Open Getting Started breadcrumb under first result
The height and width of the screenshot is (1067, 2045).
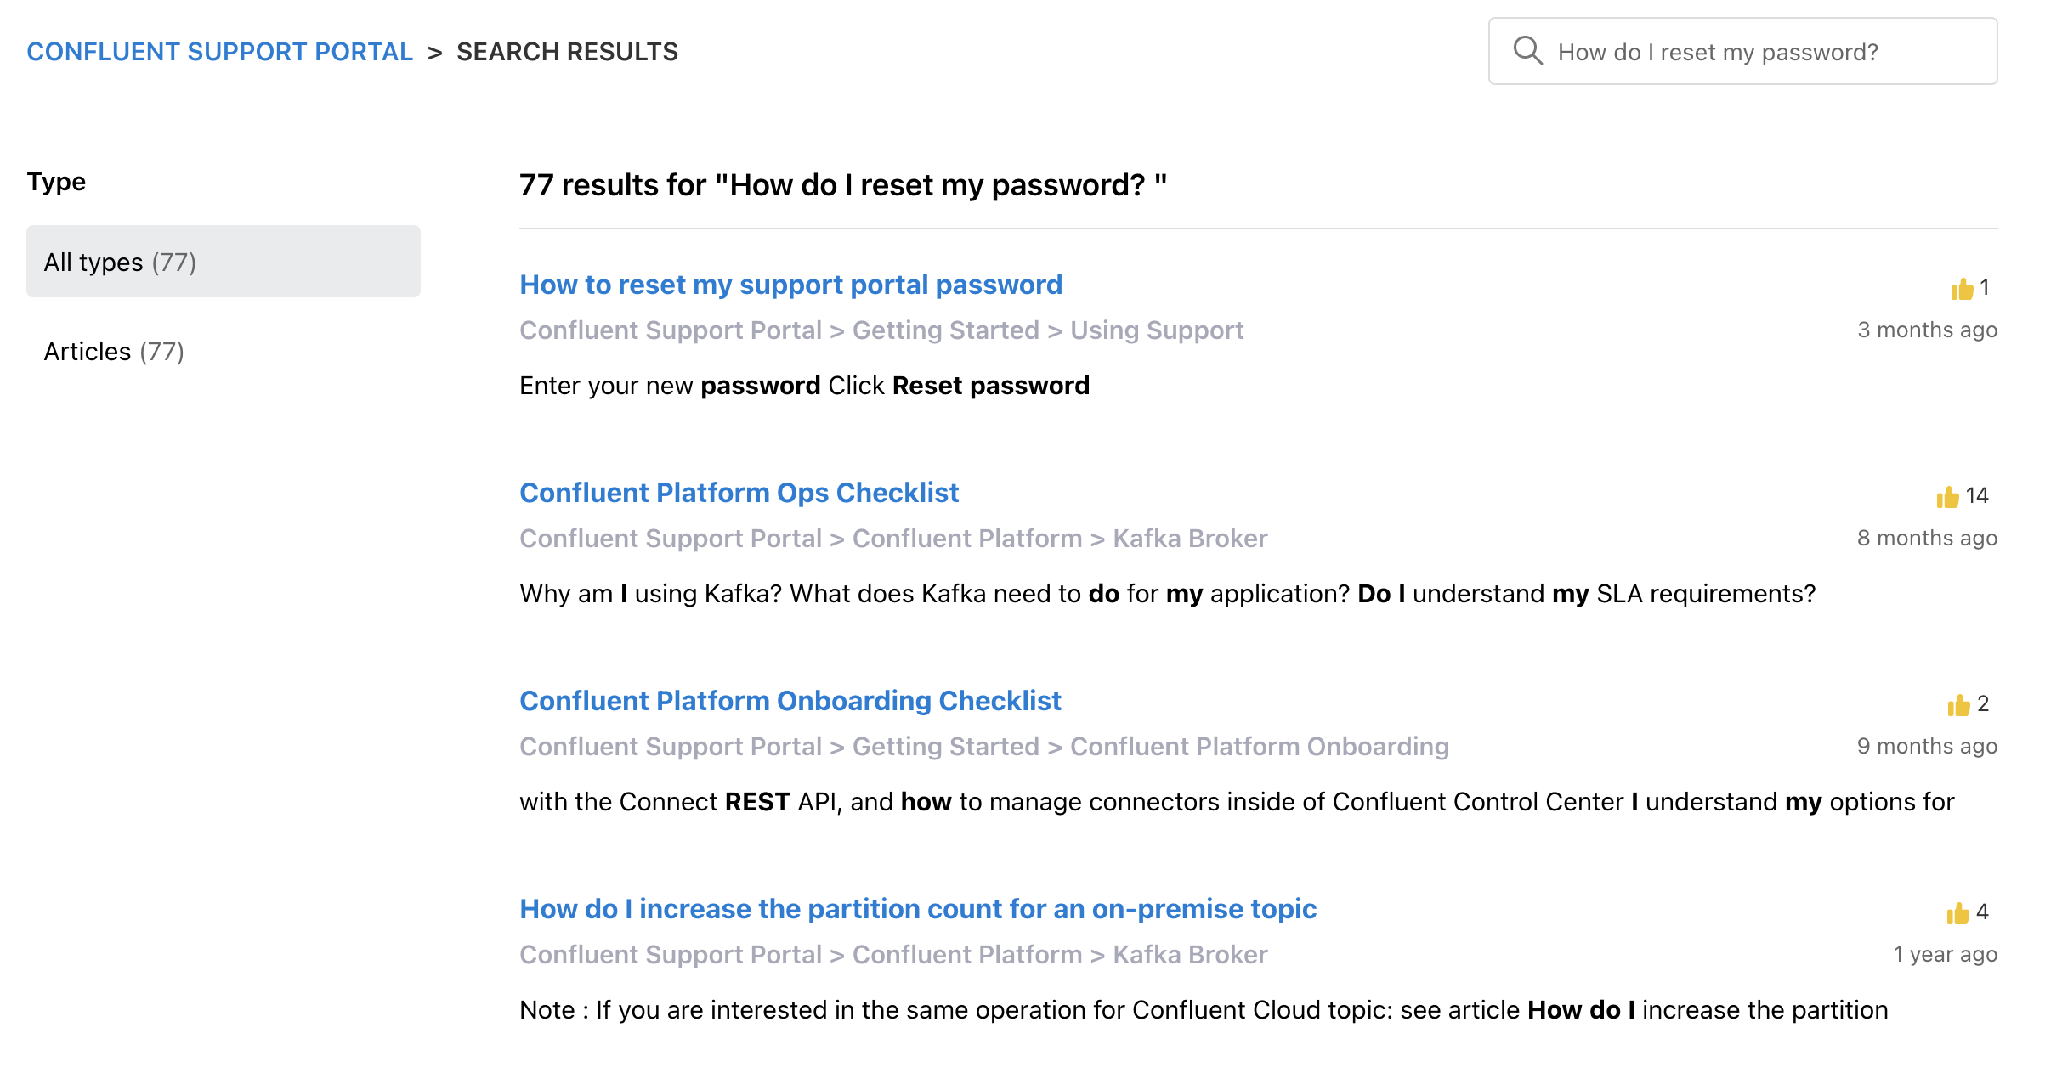[945, 330]
